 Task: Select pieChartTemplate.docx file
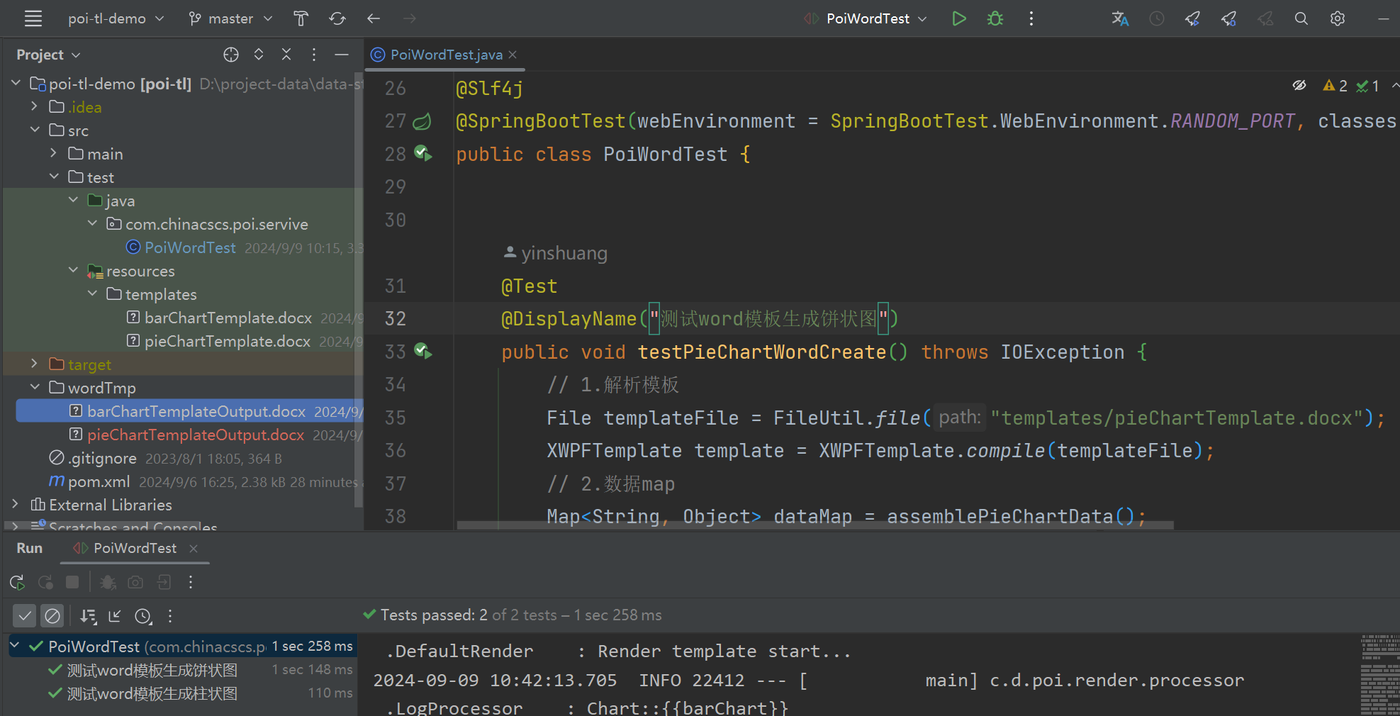point(228,341)
